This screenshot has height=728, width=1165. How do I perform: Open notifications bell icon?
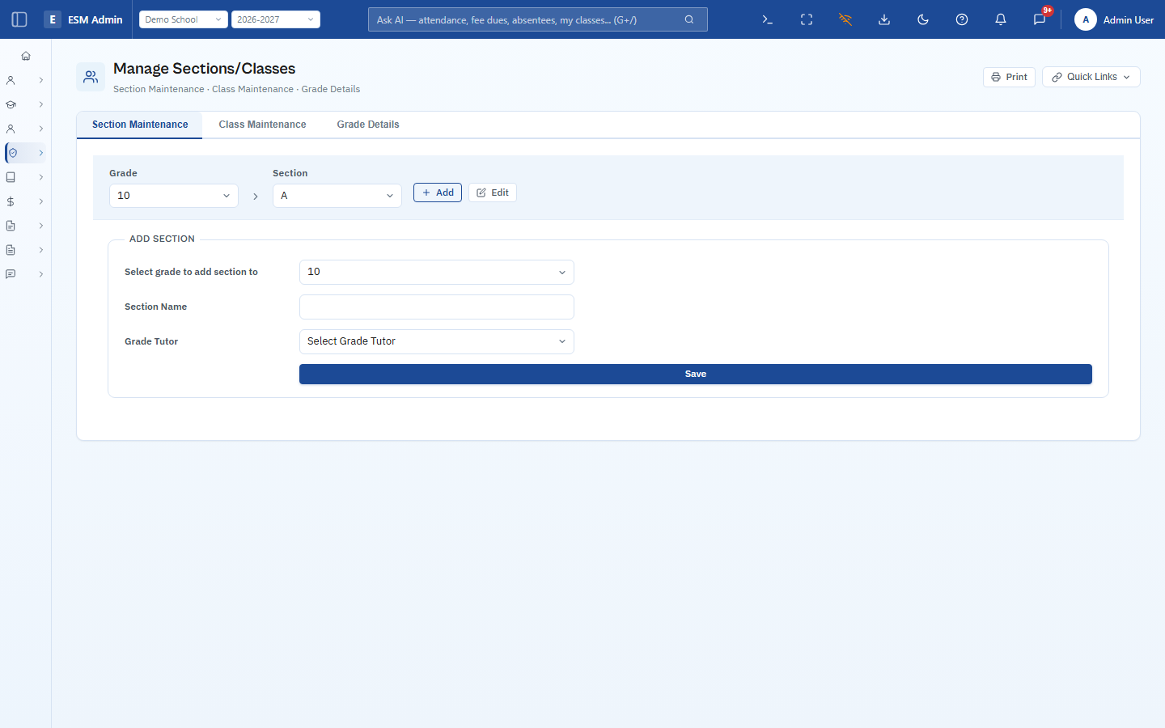pos(1001,19)
